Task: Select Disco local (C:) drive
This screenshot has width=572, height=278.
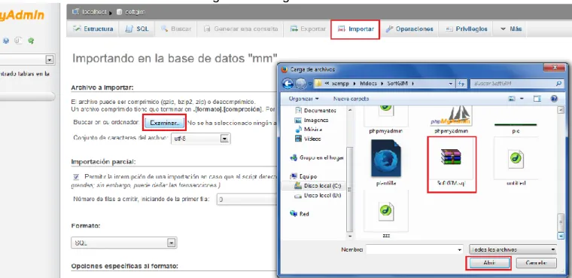Action: click(x=318, y=186)
